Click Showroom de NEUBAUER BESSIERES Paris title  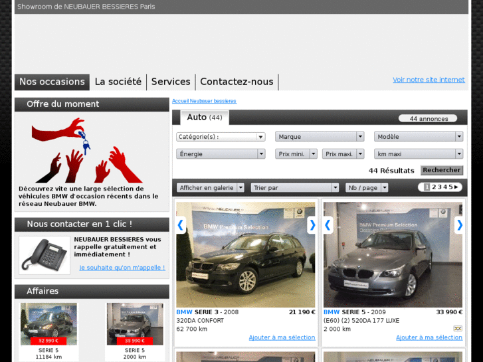pos(86,7)
